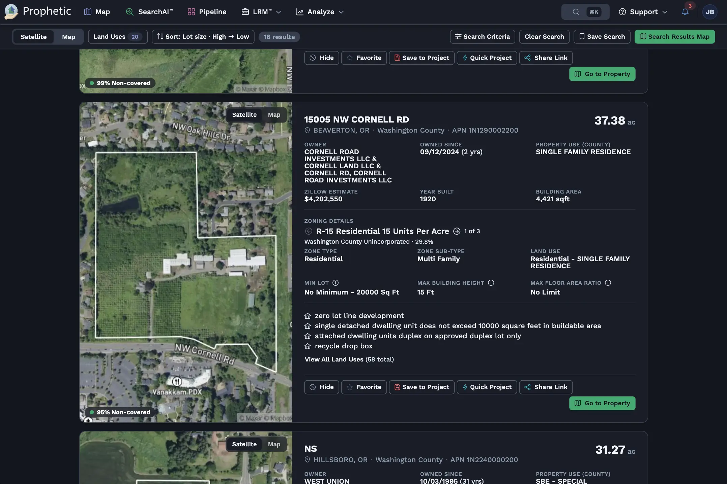Screen dimensions: 727x484
Task: Click location pin beside HILLSBORO, OR
Action: (307, 460)
